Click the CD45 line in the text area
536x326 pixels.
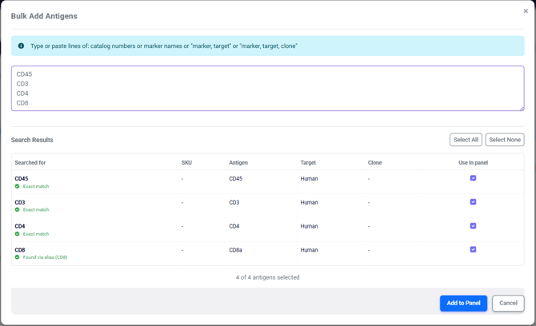(24, 74)
